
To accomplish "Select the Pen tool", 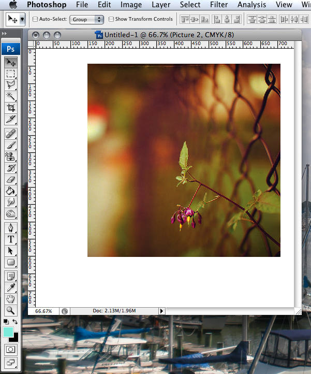I will pyautogui.click(x=11, y=228).
